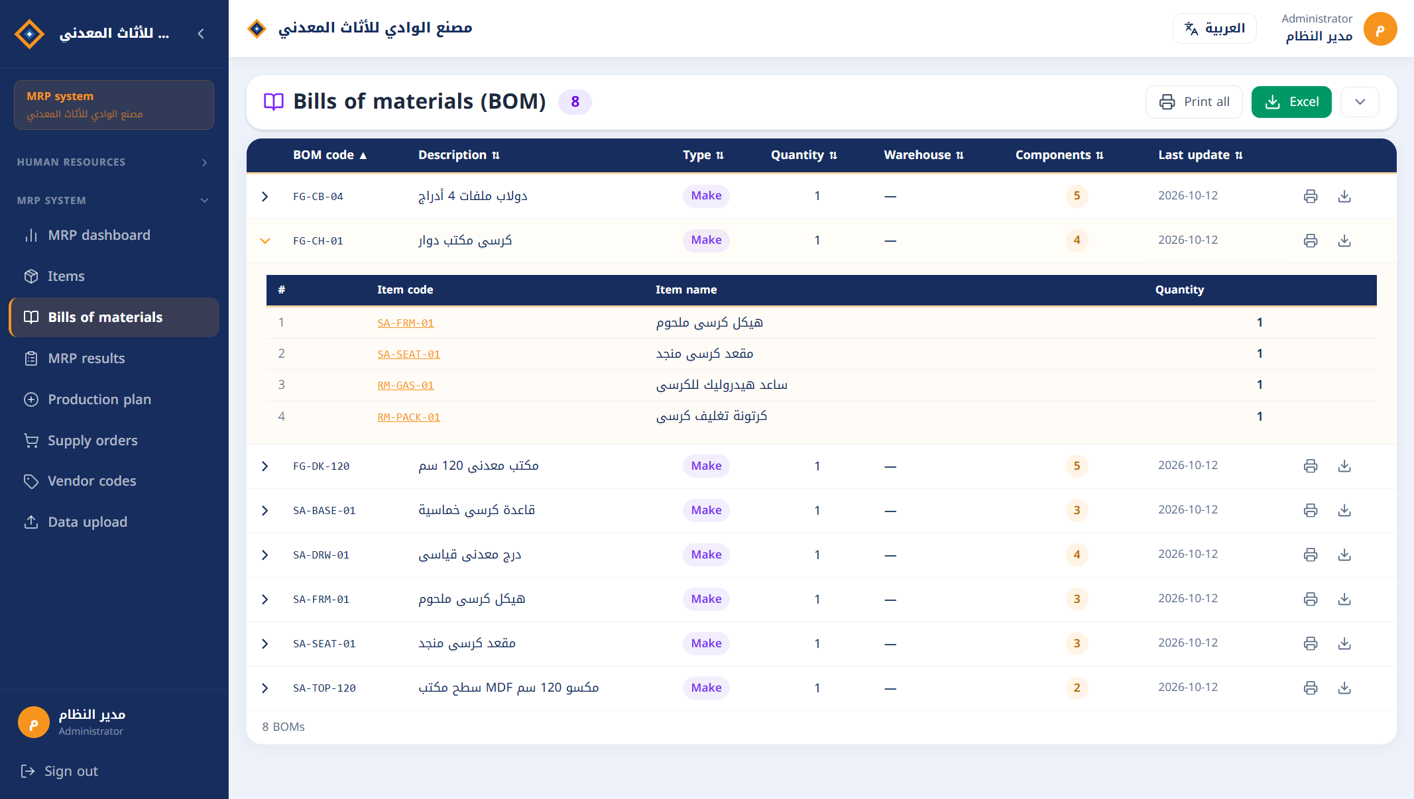Screen dimensions: 1414x799
Task: Print the SA-TOP-120 BOM row
Action: pyautogui.click(x=1310, y=688)
